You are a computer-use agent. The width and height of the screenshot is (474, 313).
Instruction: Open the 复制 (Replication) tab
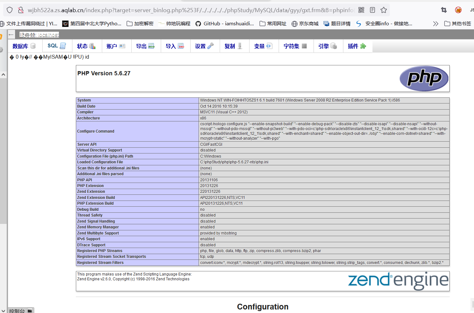(234, 46)
